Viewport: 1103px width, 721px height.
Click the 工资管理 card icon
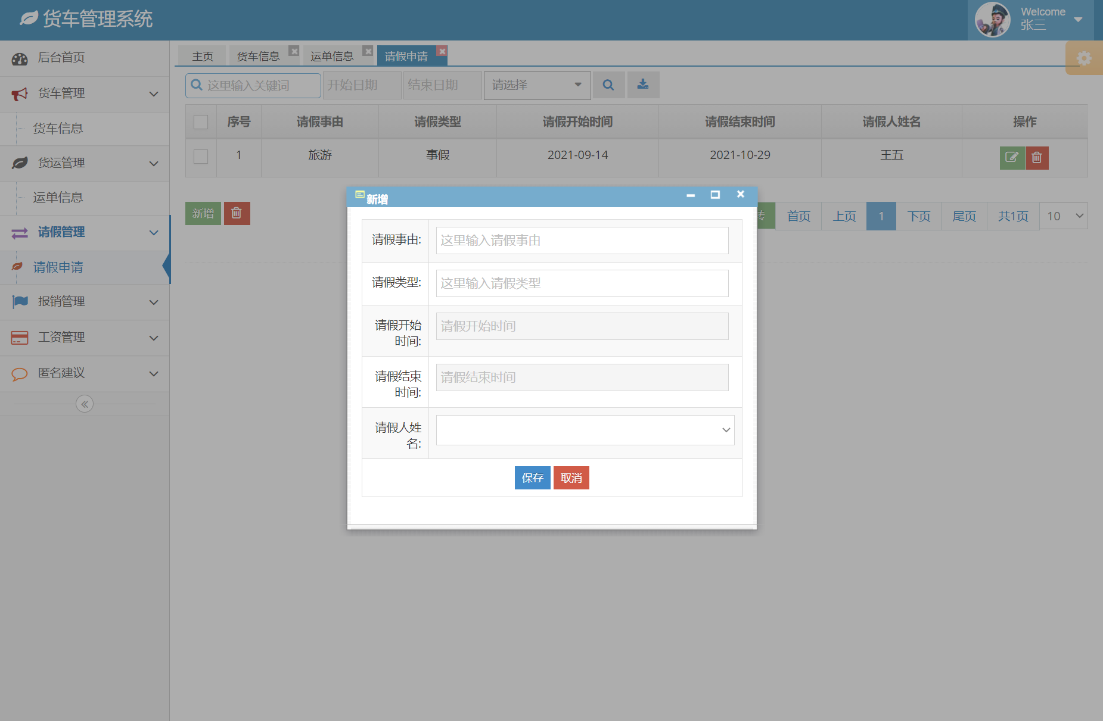20,337
